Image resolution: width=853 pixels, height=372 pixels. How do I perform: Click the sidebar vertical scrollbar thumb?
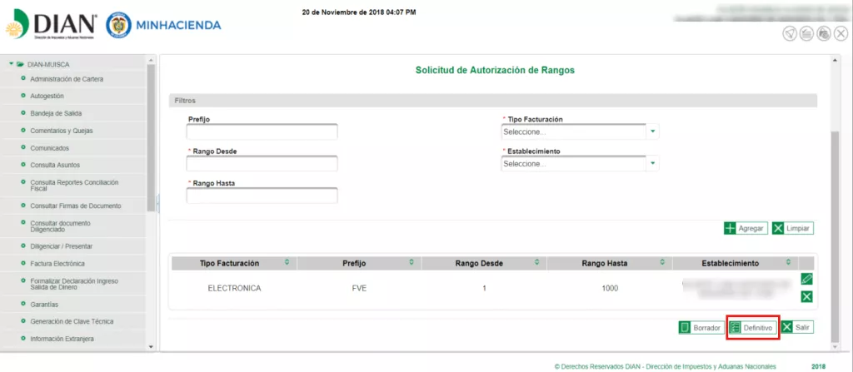point(152,137)
